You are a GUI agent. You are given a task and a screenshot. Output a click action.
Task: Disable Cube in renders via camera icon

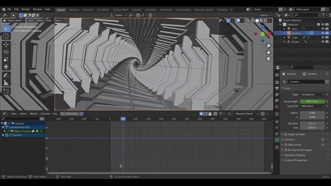[x=327, y=37]
